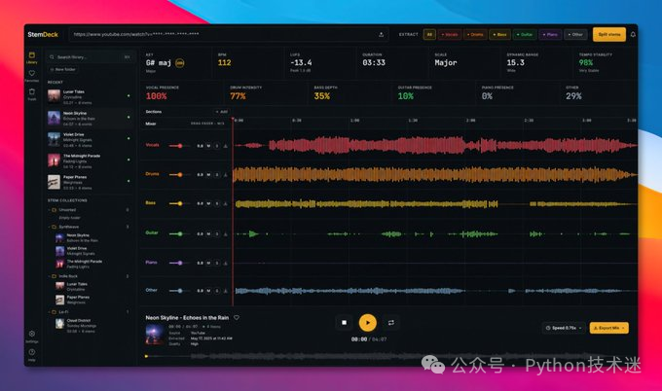Toggle the Drums extract chip
Viewport: 662px width, 391px height.
click(x=475, y=35)
